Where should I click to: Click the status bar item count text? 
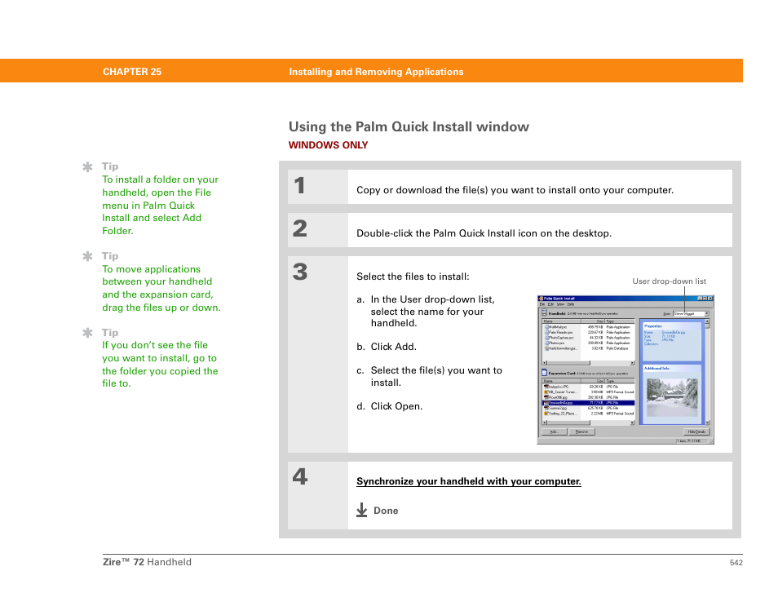point(688,440)
